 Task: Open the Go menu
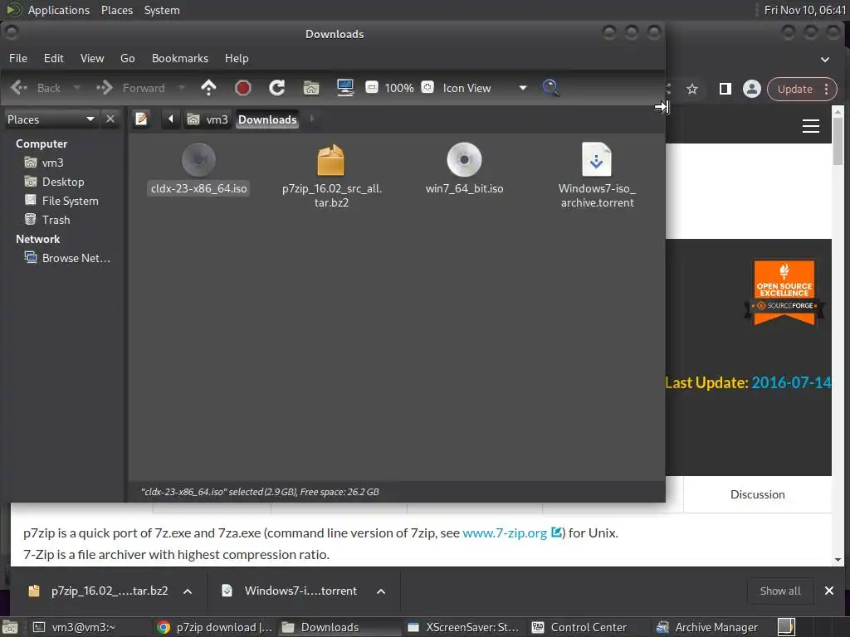[127, 58]
